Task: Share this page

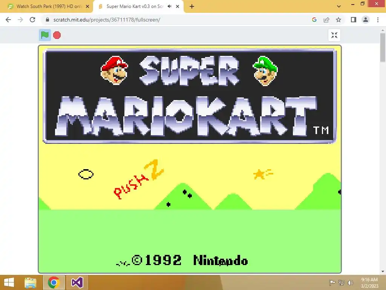Action: click(x=326, y=20)
